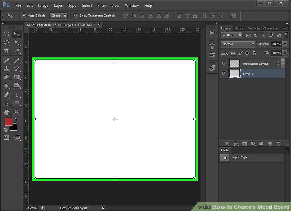The height and width of the screenshot is (211, 291).
Task: Select the Hand tool
Action: pos(6,112)
